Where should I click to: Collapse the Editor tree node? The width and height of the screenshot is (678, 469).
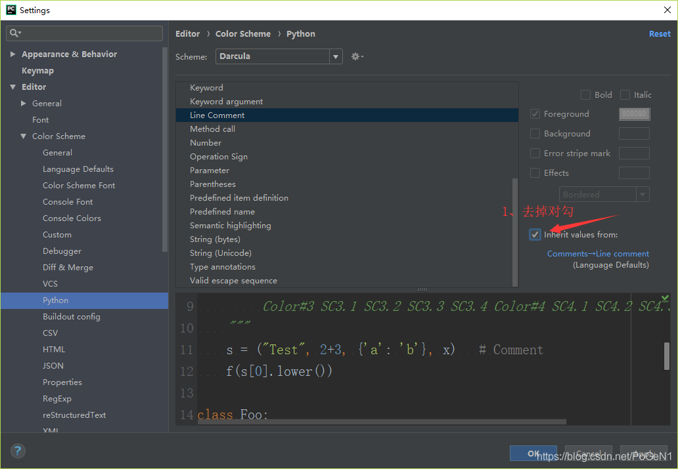pos(12,87)
